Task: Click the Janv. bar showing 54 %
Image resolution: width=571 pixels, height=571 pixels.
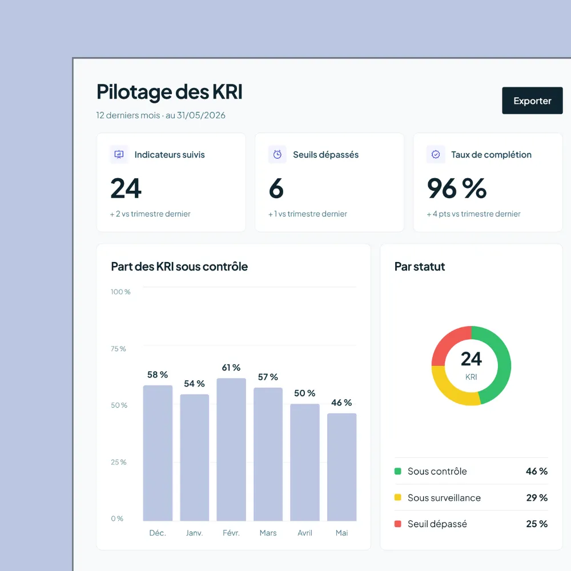Action: pos(195,457)
